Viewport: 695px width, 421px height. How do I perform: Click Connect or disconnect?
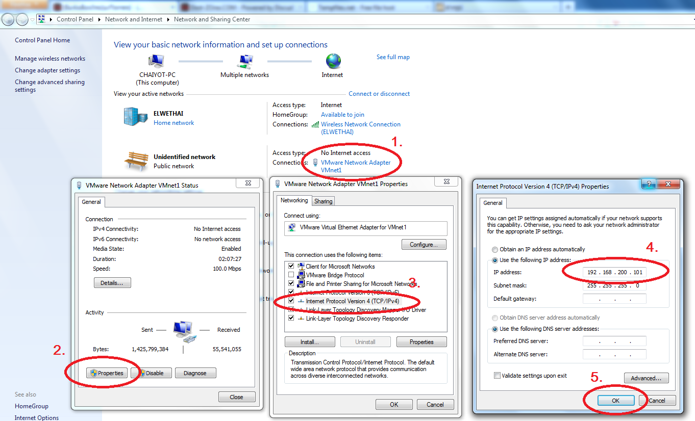[x=379, y=94]
